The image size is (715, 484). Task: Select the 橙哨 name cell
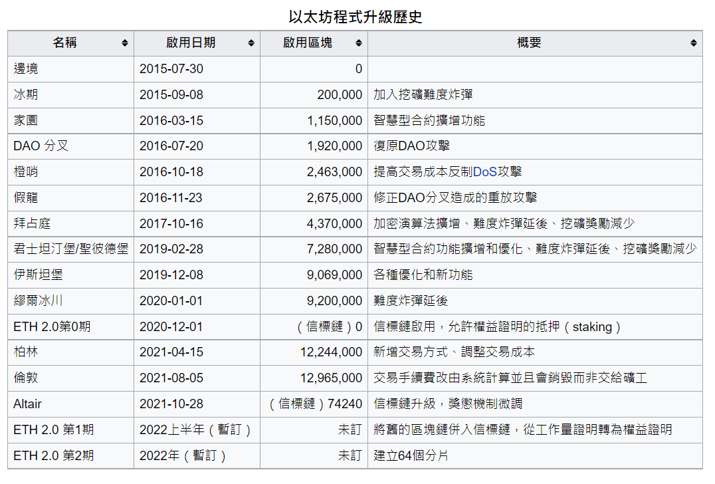70,172
